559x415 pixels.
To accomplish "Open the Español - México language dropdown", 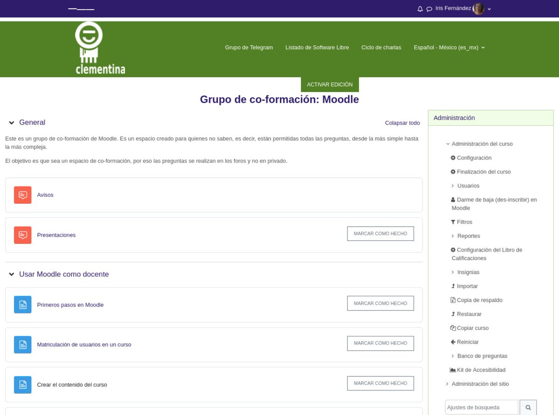I will 449,47.
